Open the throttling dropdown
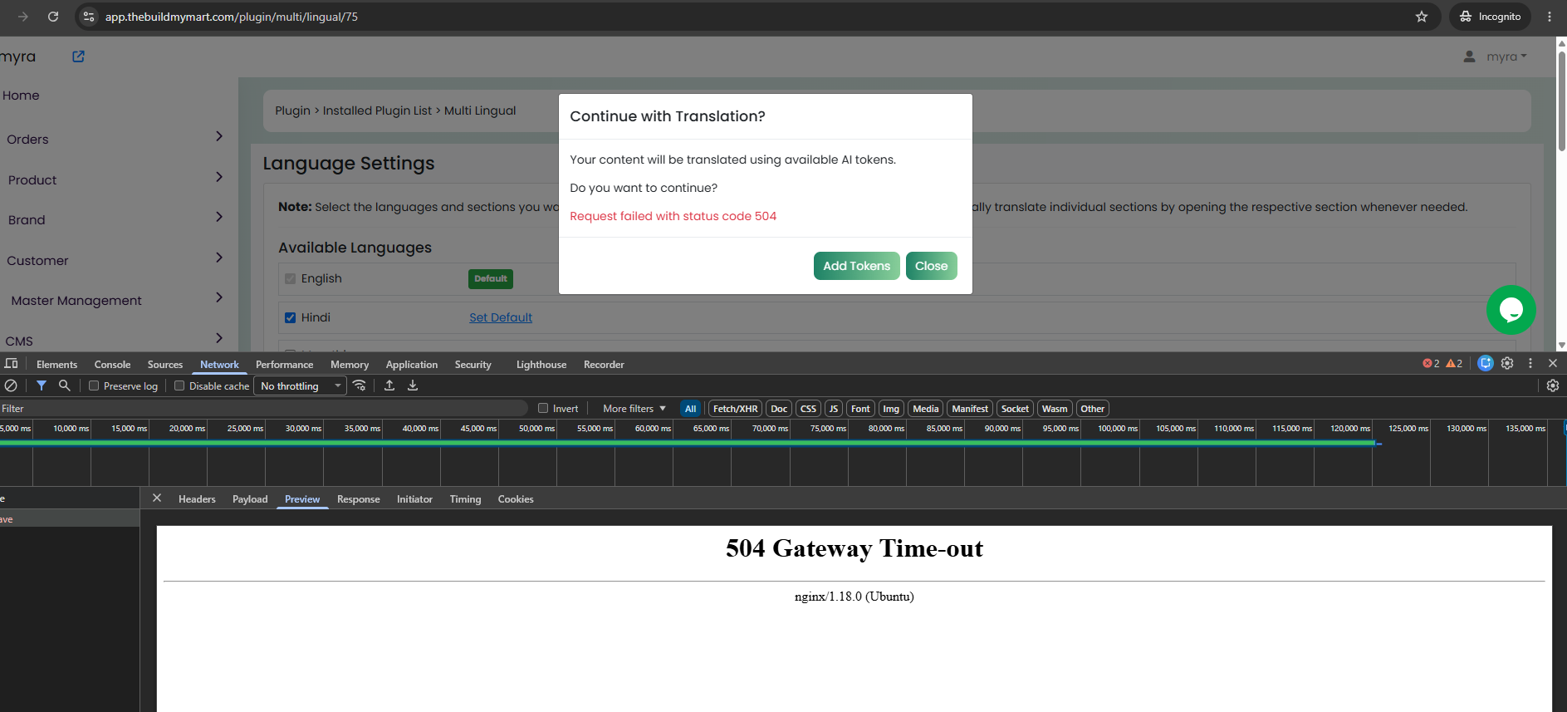Viewport: 1567px width, 712px height. point(300,385)
